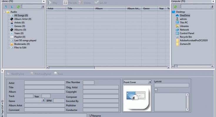Expand the Files to Edit tree node
The height and width of the screenshot is (117, 216).
[x=8, y=48]
